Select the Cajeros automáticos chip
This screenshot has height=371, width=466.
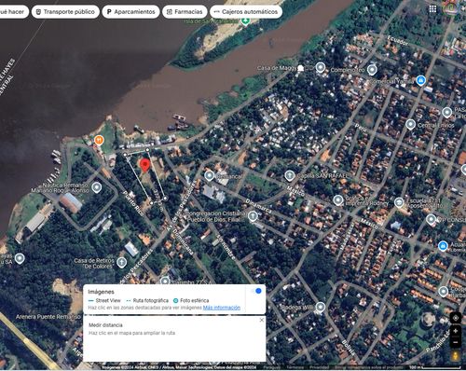pos(246,12)
